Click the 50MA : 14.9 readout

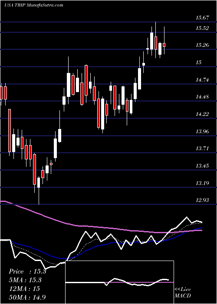(x=27, y=297)
